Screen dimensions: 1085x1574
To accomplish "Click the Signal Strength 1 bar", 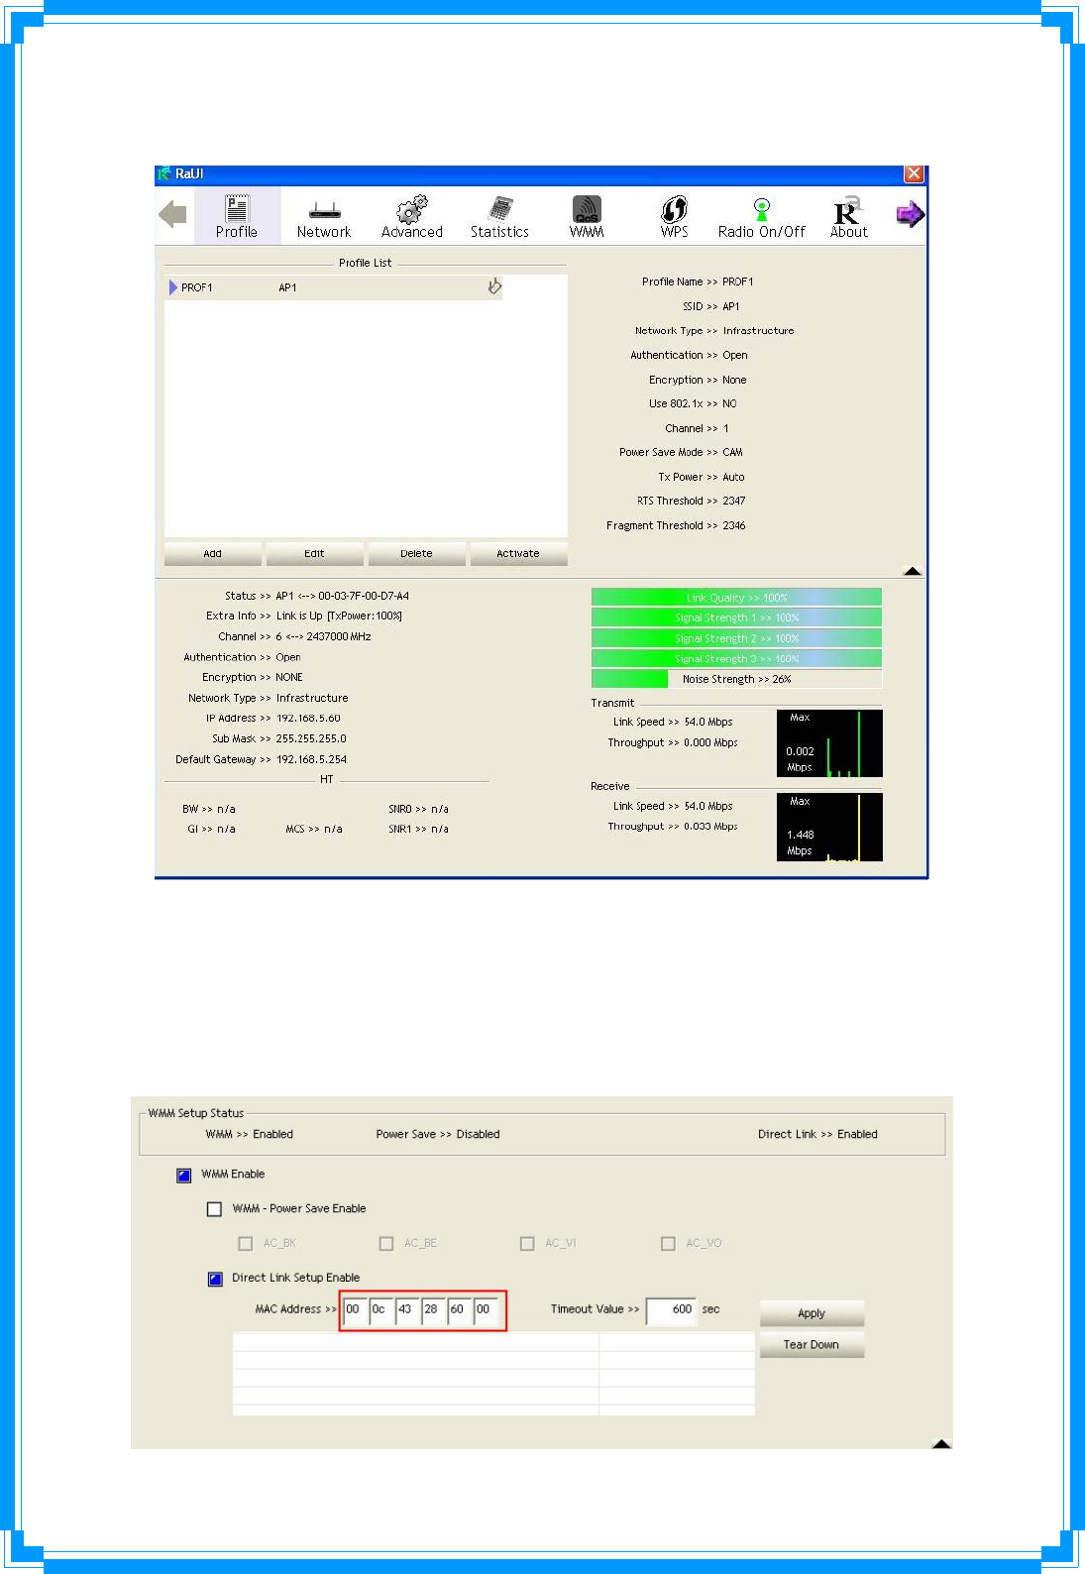I will [x=736, y=618].
